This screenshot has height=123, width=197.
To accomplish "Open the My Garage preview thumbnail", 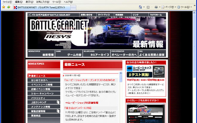I will click(x=146, y=113).
